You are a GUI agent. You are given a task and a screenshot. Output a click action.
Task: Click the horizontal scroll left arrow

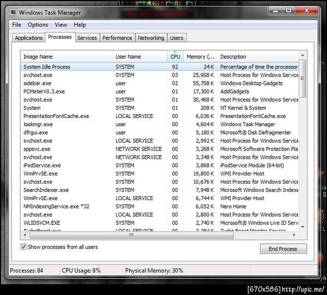[25, 235]
